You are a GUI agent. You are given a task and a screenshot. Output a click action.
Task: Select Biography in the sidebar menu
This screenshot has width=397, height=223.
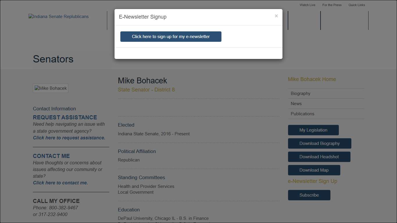(x=301, y=93)
